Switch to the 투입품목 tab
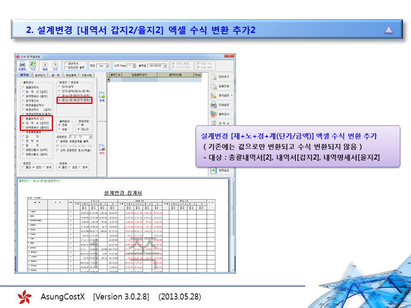 coord(70,75)
